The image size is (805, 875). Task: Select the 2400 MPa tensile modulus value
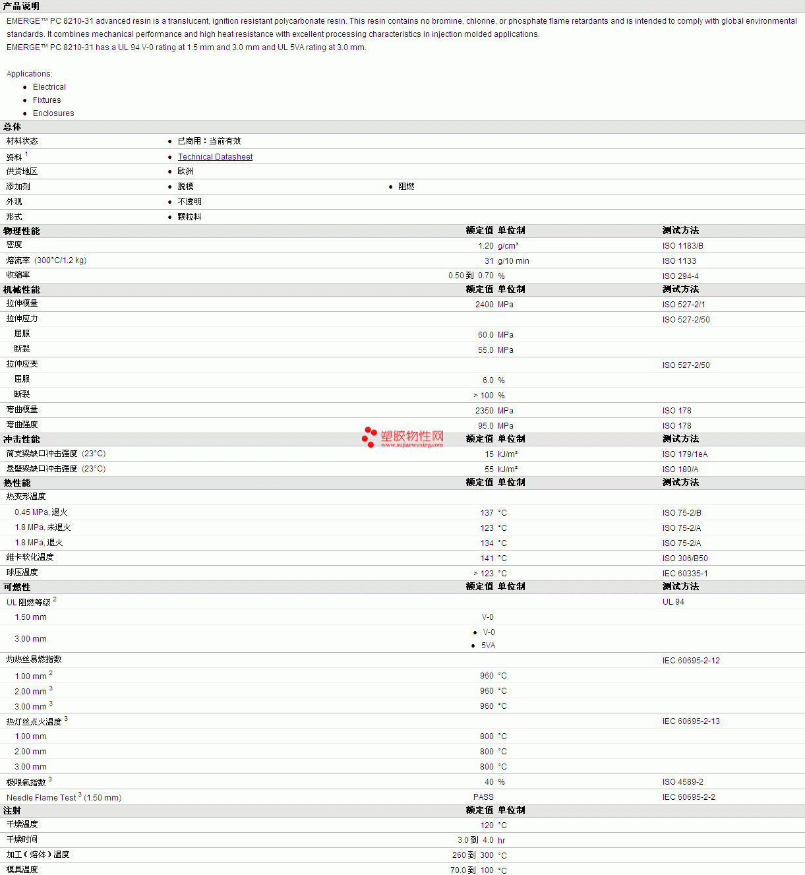click(x=494, y=305)
